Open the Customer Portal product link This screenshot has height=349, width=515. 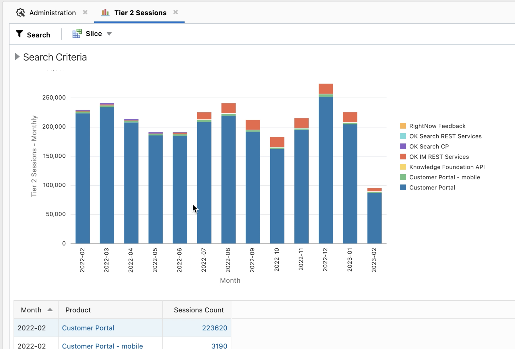pos(88,328)
